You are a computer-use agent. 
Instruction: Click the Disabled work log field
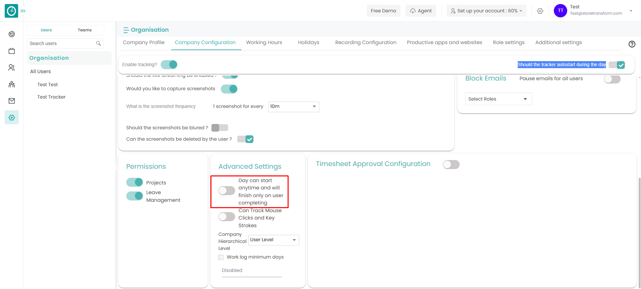252,271
